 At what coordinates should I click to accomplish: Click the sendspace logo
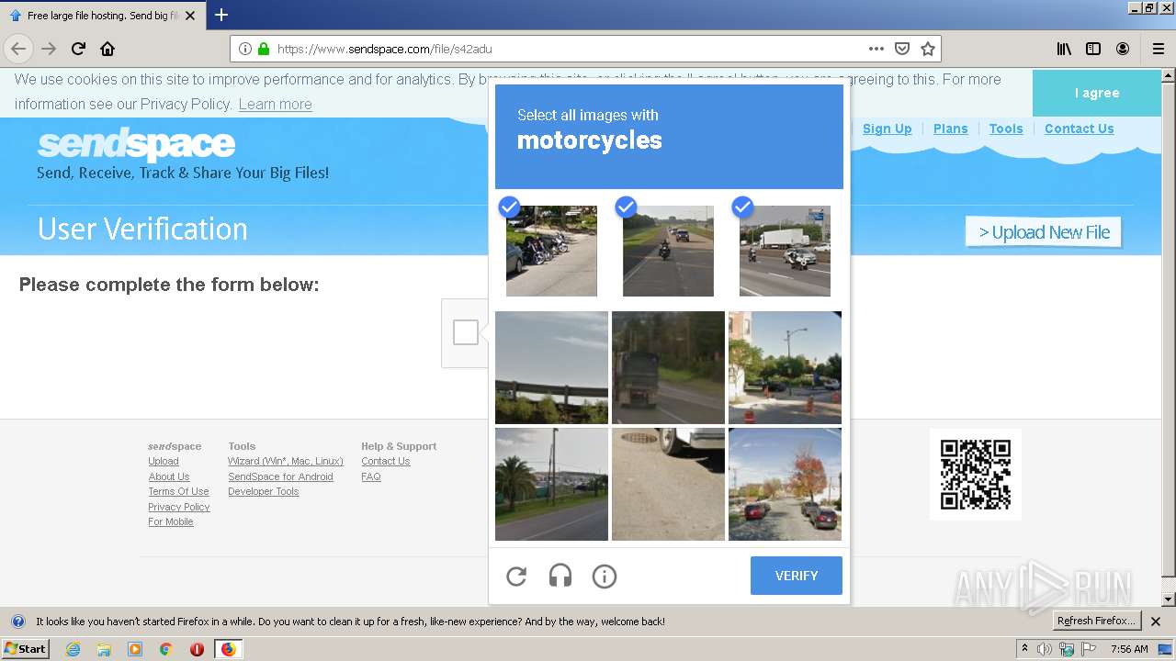[136, 144]
